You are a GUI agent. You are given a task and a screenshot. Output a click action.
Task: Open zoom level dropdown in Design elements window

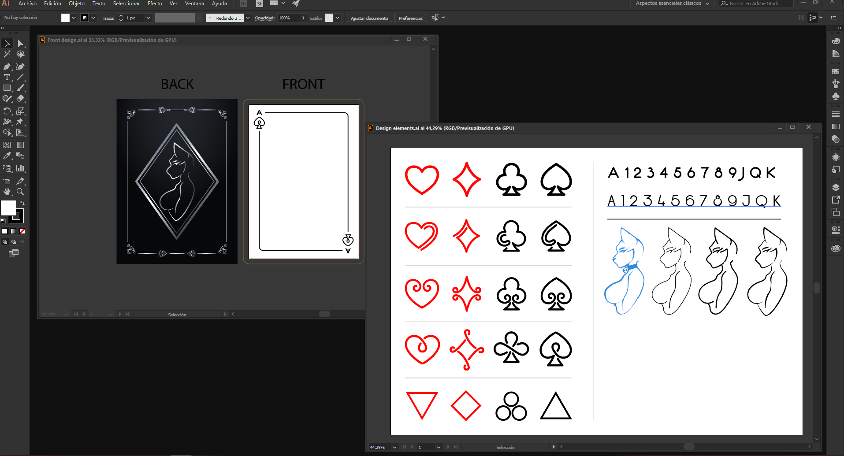[394, 447]
